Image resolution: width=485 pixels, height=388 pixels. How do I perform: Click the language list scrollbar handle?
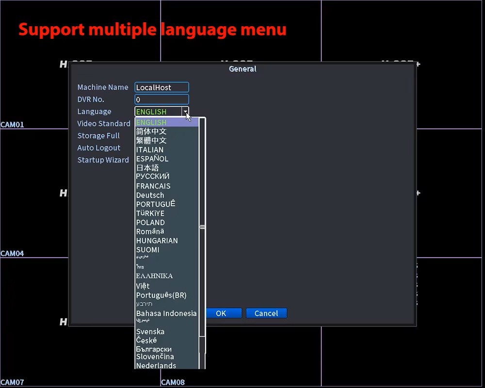point(202,227)
